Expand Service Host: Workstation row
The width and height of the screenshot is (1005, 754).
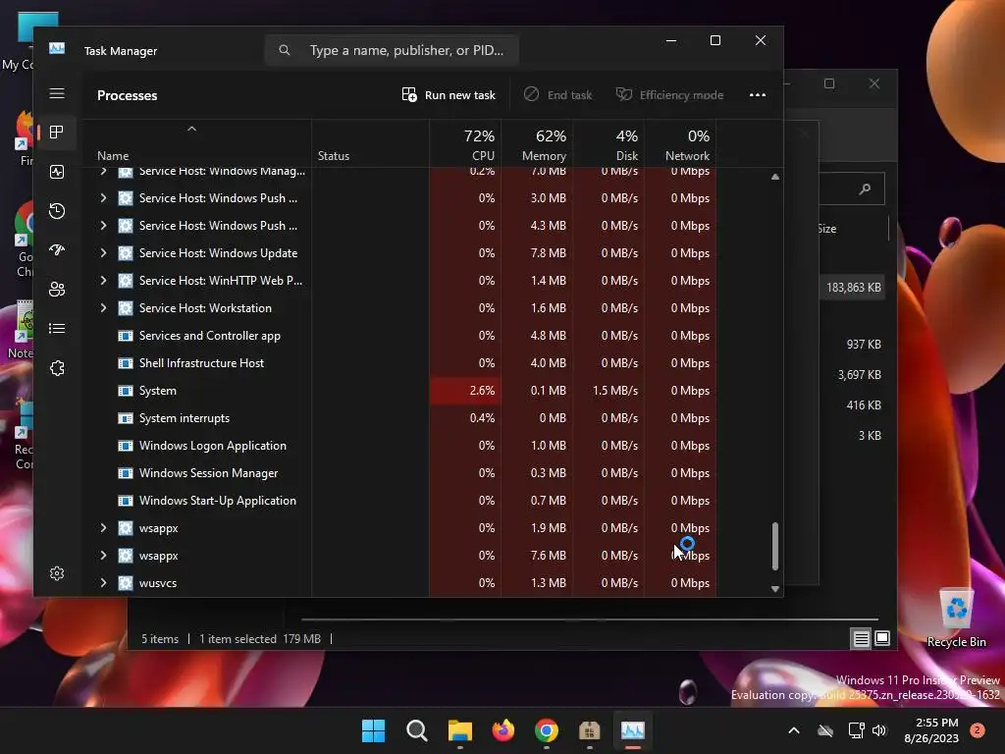(103, 308)
